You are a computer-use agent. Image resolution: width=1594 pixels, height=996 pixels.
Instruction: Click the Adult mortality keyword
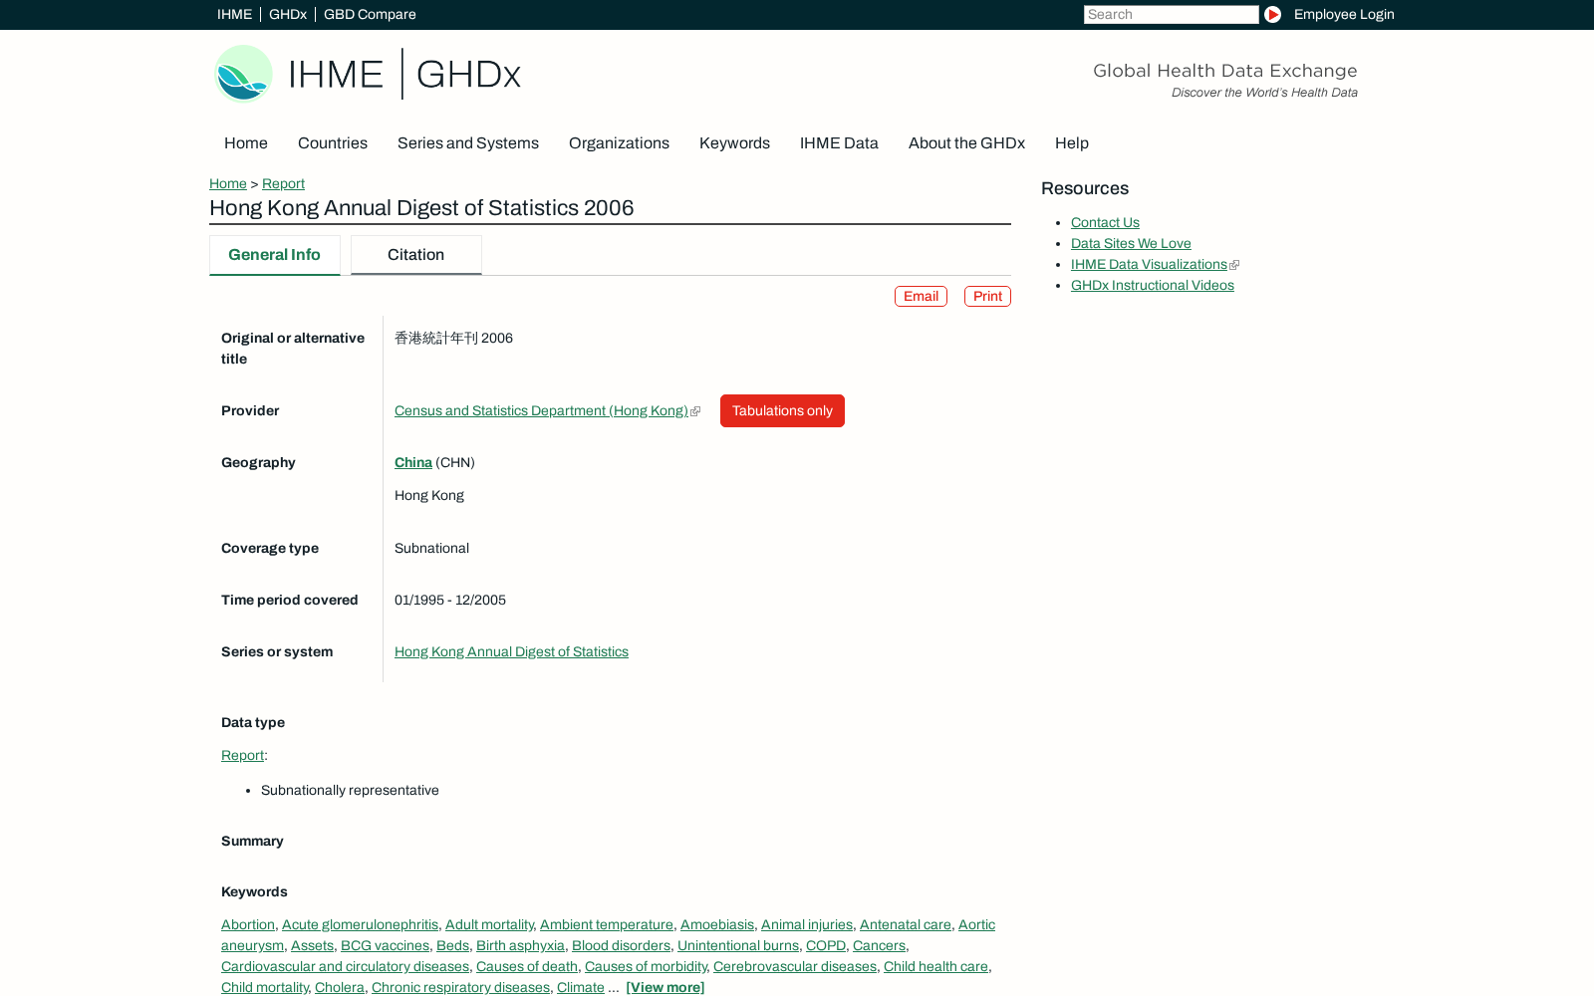click(489, 924)
